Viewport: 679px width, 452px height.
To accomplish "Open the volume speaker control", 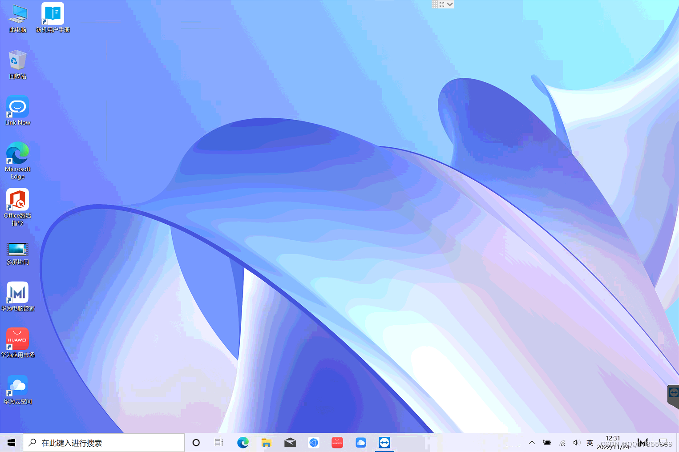I will pos(577,443).
